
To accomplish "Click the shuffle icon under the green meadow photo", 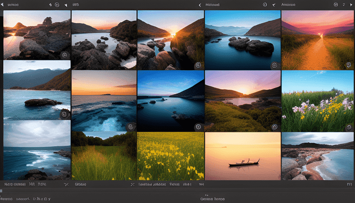I will (x=133, y=184).
